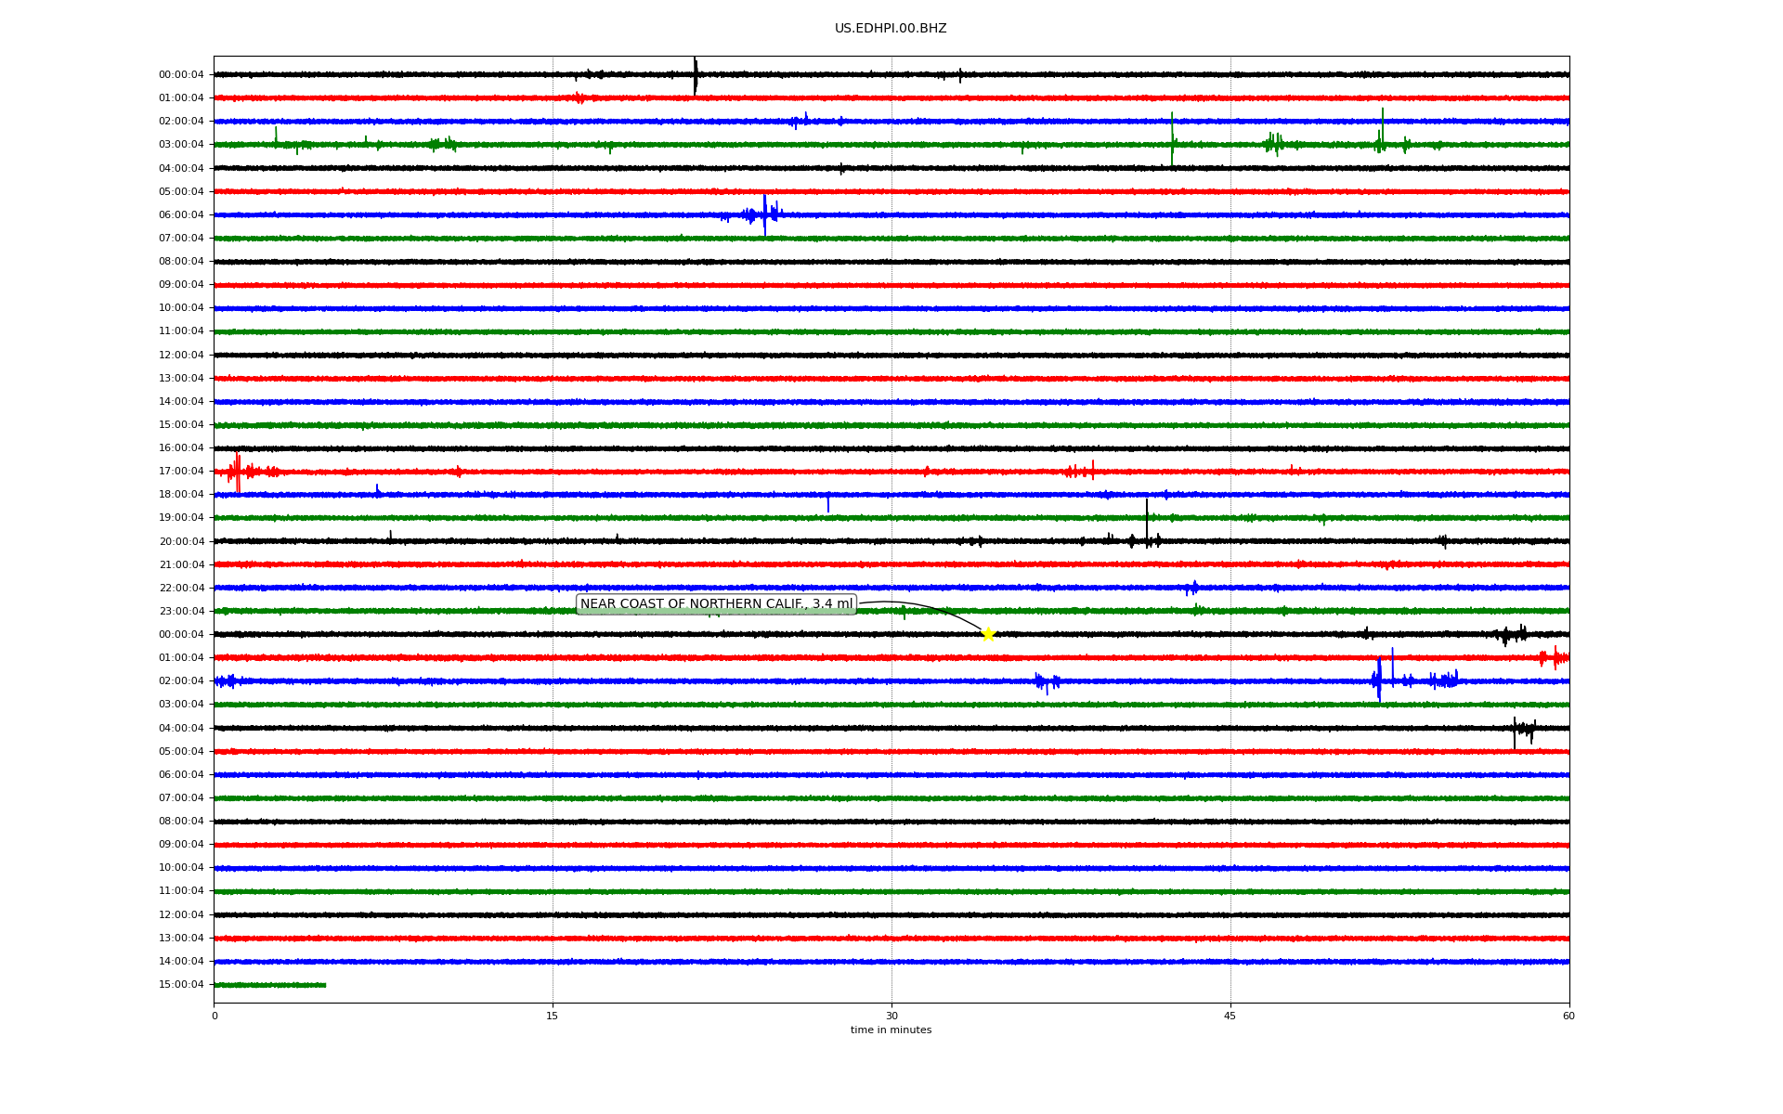
Task: Click the 30 tick on x-axis
Action: (891, 1016)
